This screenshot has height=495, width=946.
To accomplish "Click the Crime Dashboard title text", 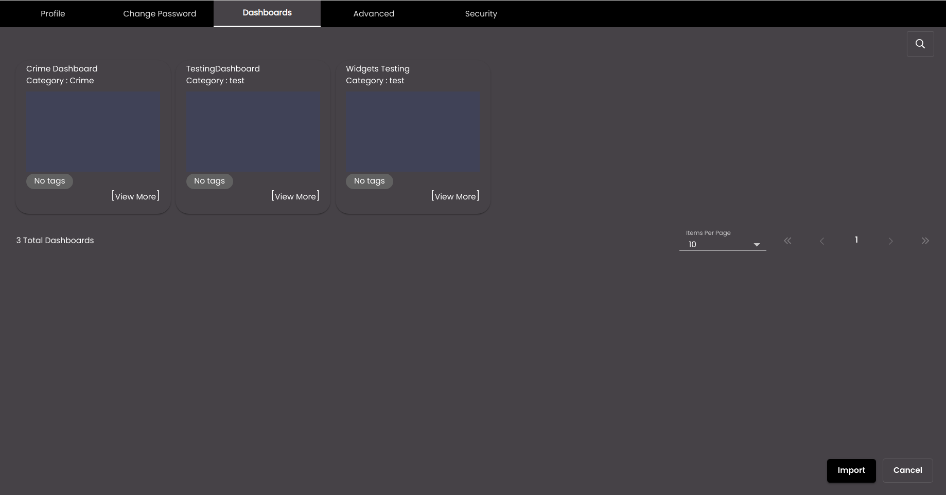I will tap(62, 69).
